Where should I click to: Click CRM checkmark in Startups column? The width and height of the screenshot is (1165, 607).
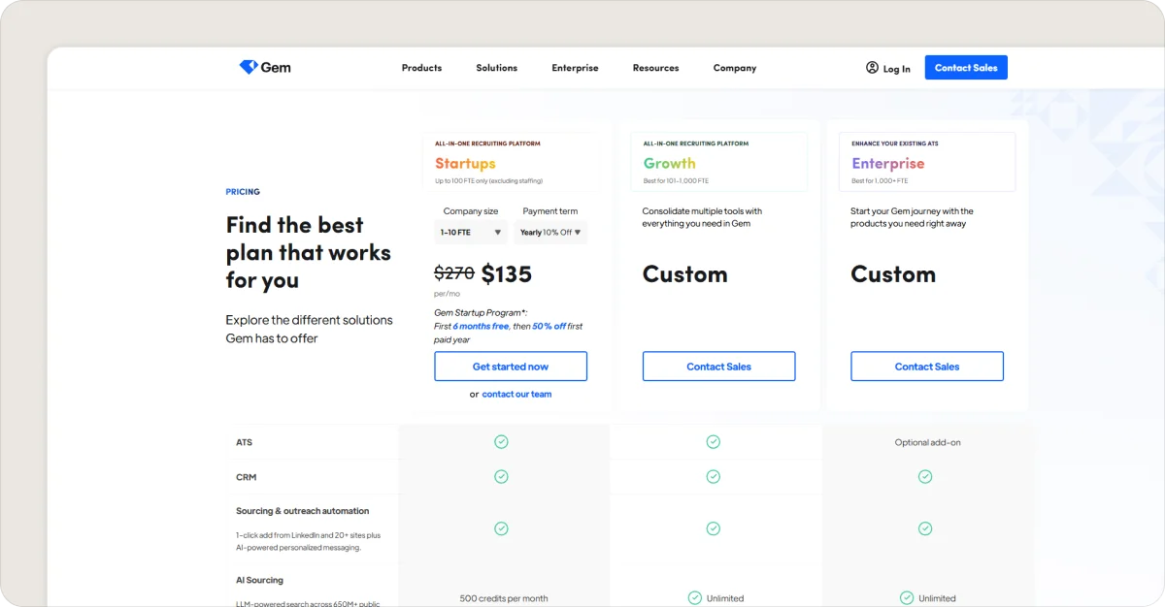tap(501, 477)
